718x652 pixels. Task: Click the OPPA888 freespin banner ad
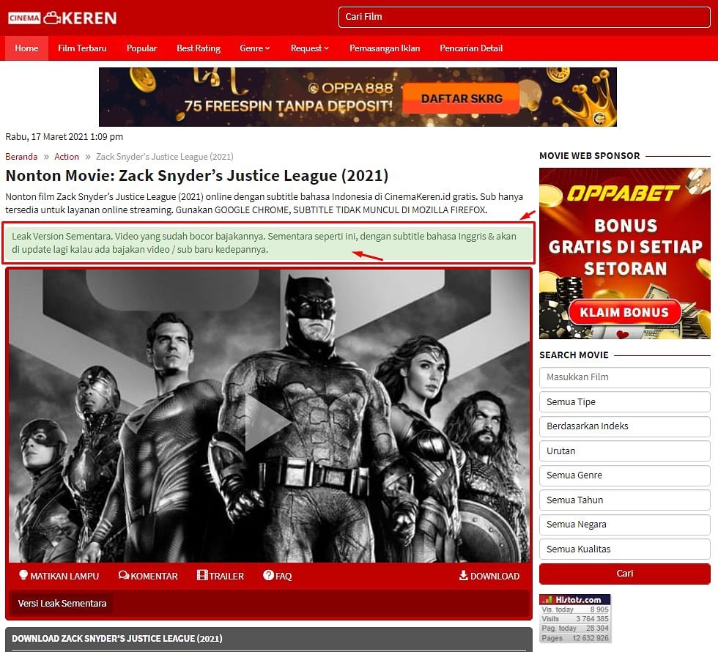click(x=358, y=97)
